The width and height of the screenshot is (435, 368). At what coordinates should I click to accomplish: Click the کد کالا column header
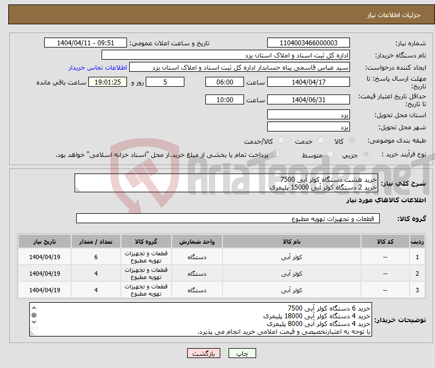point(385,241)
